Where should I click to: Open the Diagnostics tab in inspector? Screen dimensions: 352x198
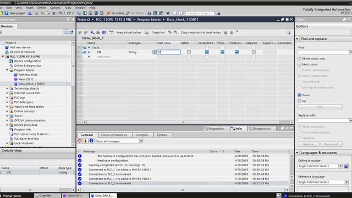(260, 129)
